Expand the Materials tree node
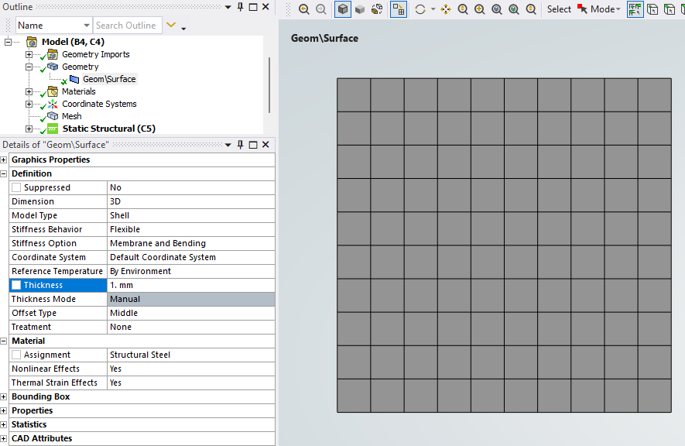This screenshot has width=685, height=446. (29, 91)
